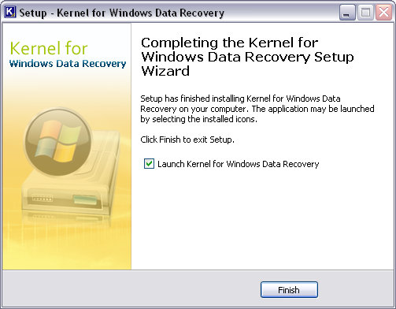Click the blue 'Windows Data Recovery' logo text
The height and width of the screenshot is (309, 396).
pos(68,64)
